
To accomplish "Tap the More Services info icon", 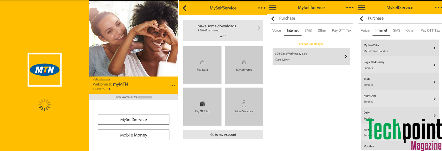I will pyautogui.click(x=244, y=104).
